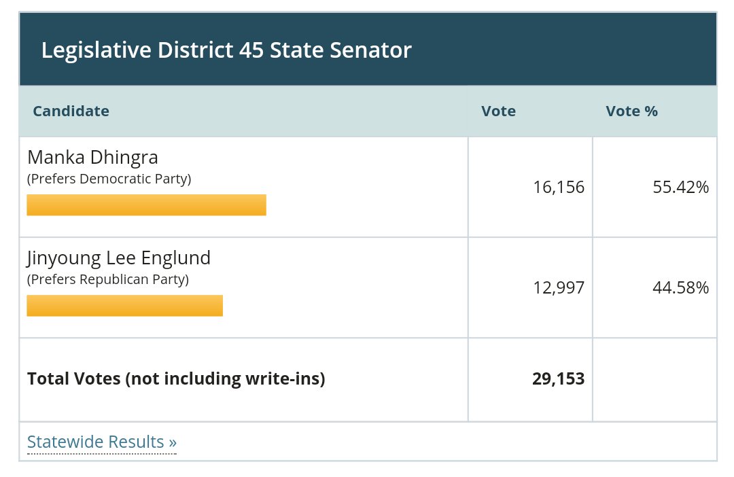Click the 44.58% vote percentage
The height and width of the screenshot is (477, 734).
point(680,287)
